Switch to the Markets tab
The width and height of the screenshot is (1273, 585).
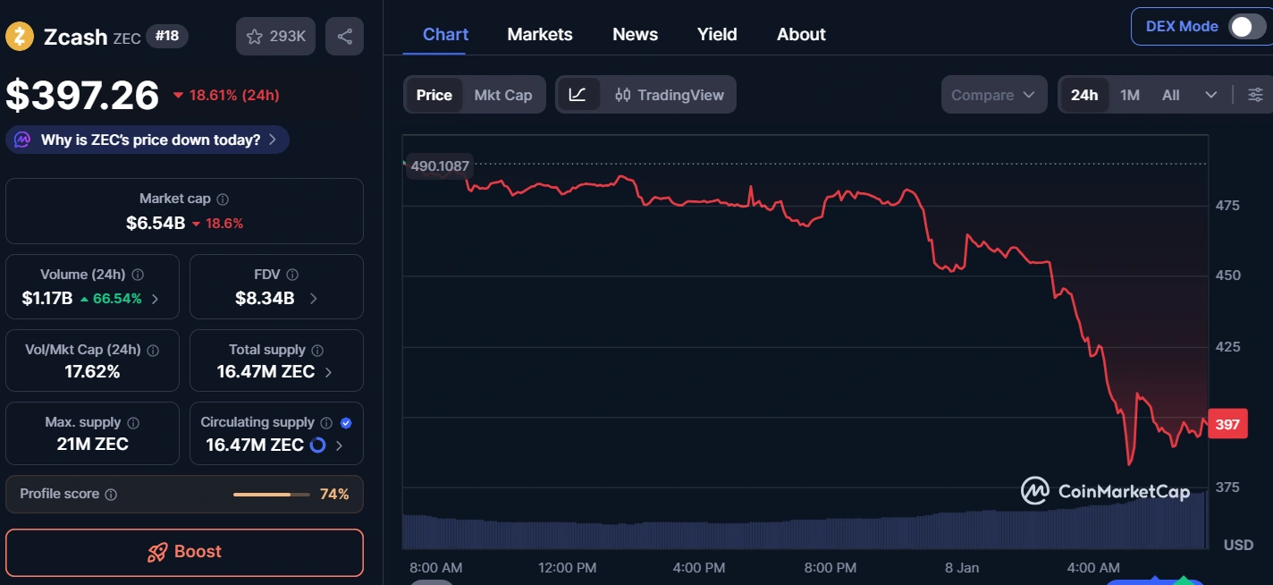(540, 34)
